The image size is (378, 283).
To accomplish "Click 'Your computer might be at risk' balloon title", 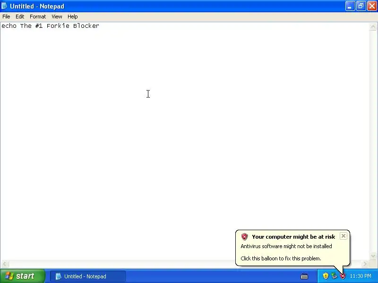I will pos(293,237).
